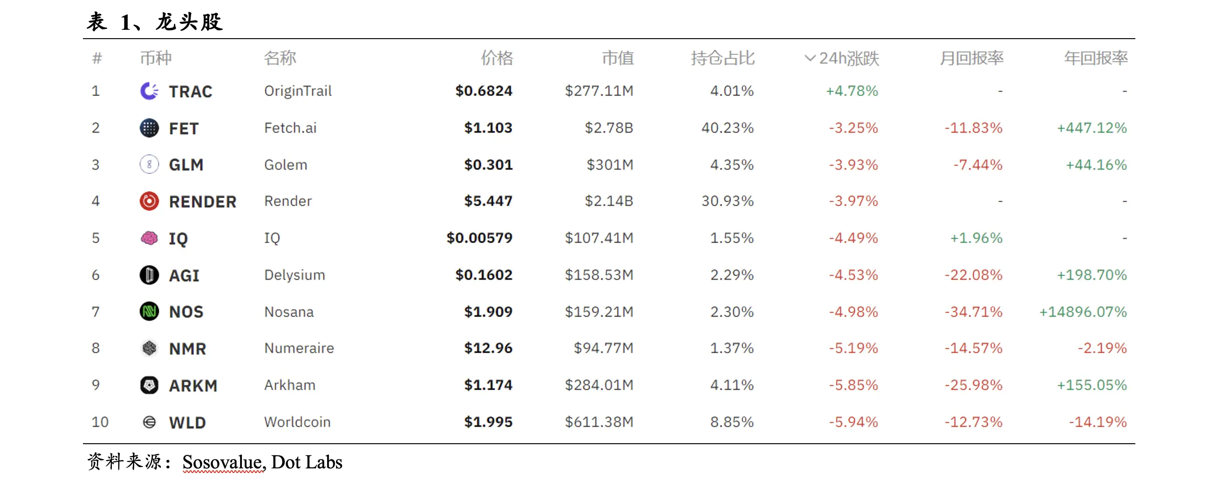
Task: Toggle sort arrow beside 24h涨跌
Action: [x=809, y=58]
